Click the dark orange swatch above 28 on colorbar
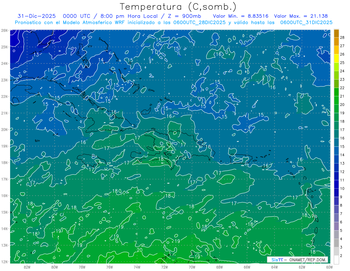350x271 pixels. 336,33
